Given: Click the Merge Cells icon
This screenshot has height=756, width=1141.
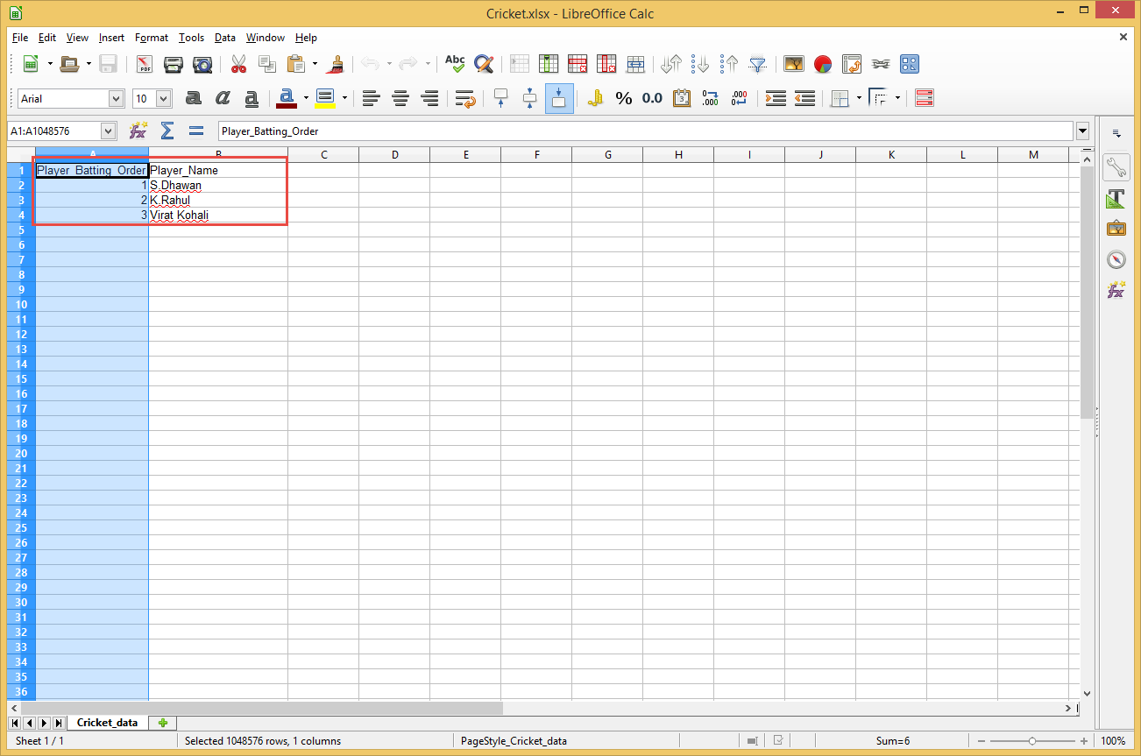Looking at the screenshot, I should click(635, 64).
